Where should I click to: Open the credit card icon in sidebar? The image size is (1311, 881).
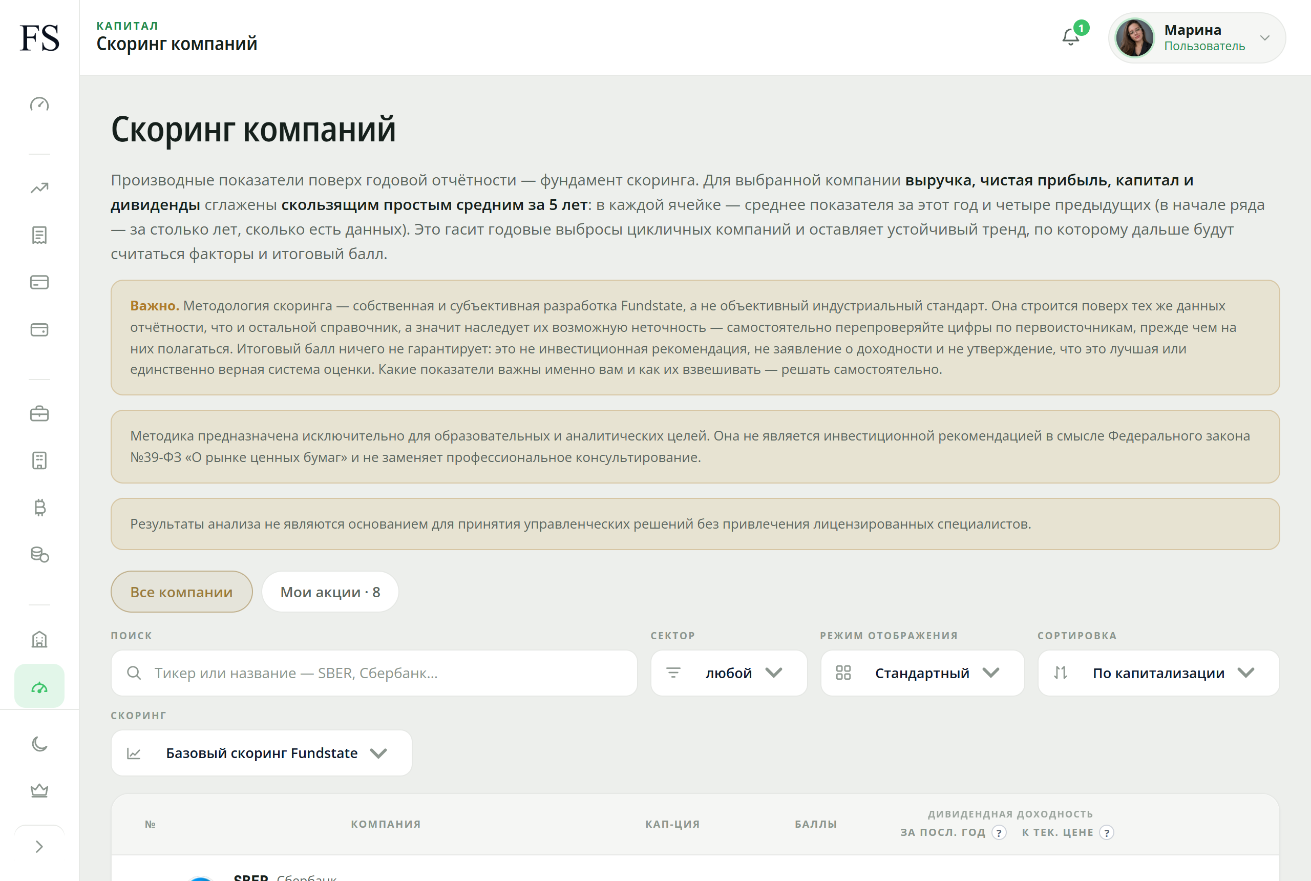(39, 282)
